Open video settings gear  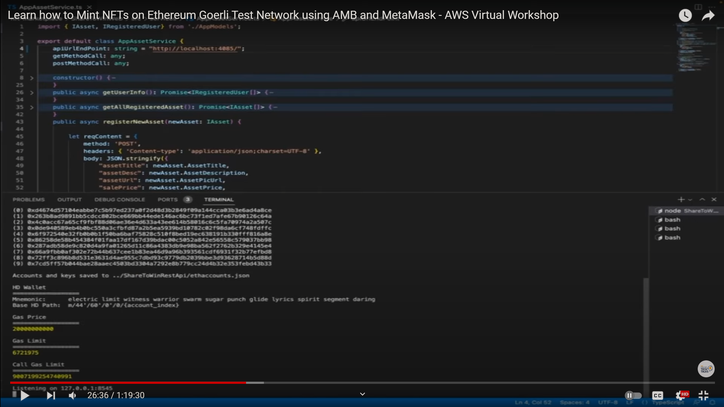(680, 395)
